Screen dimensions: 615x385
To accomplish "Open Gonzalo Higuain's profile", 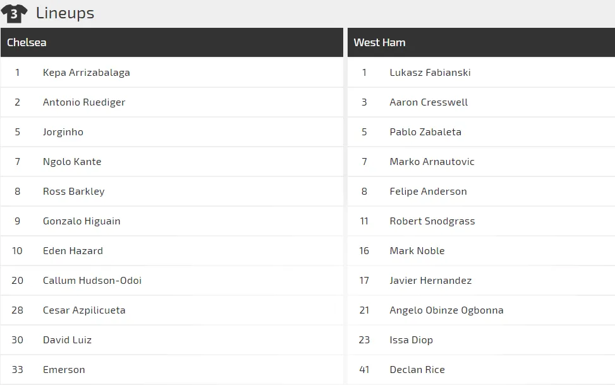I will [81, 221].
